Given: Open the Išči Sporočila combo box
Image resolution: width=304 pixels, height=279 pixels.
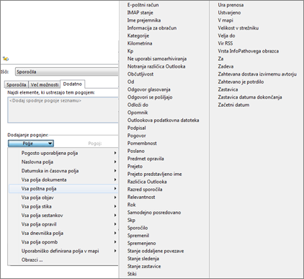Looking at the screenshot, I should click(67, 72).
